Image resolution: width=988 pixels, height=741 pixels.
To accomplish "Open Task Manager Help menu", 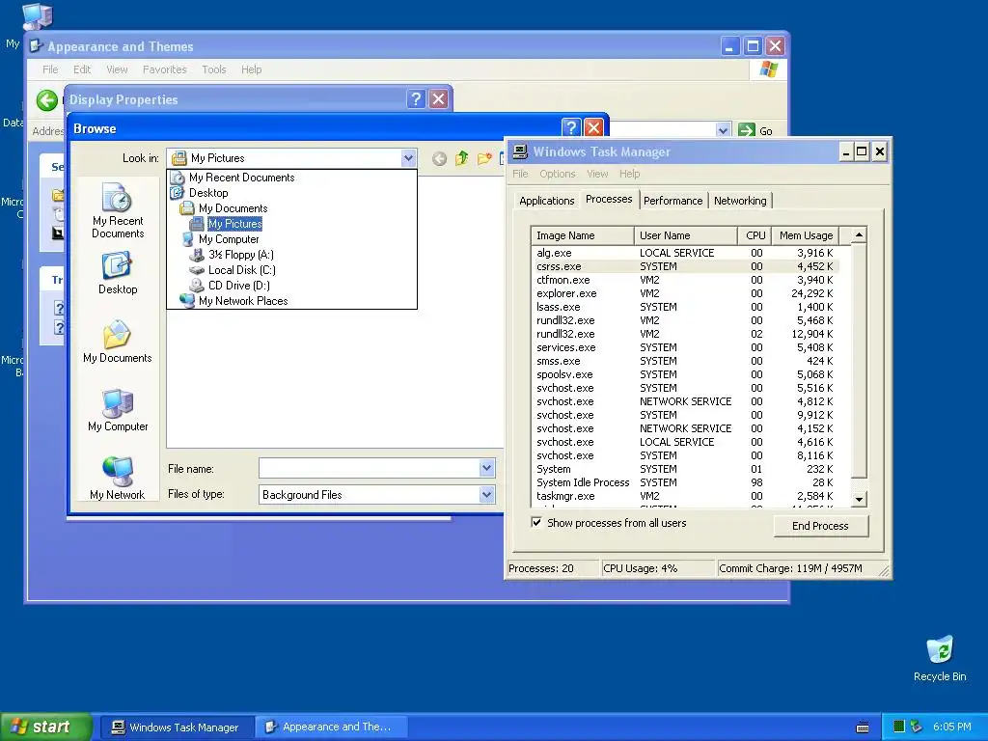I will [x=629, y=174].
